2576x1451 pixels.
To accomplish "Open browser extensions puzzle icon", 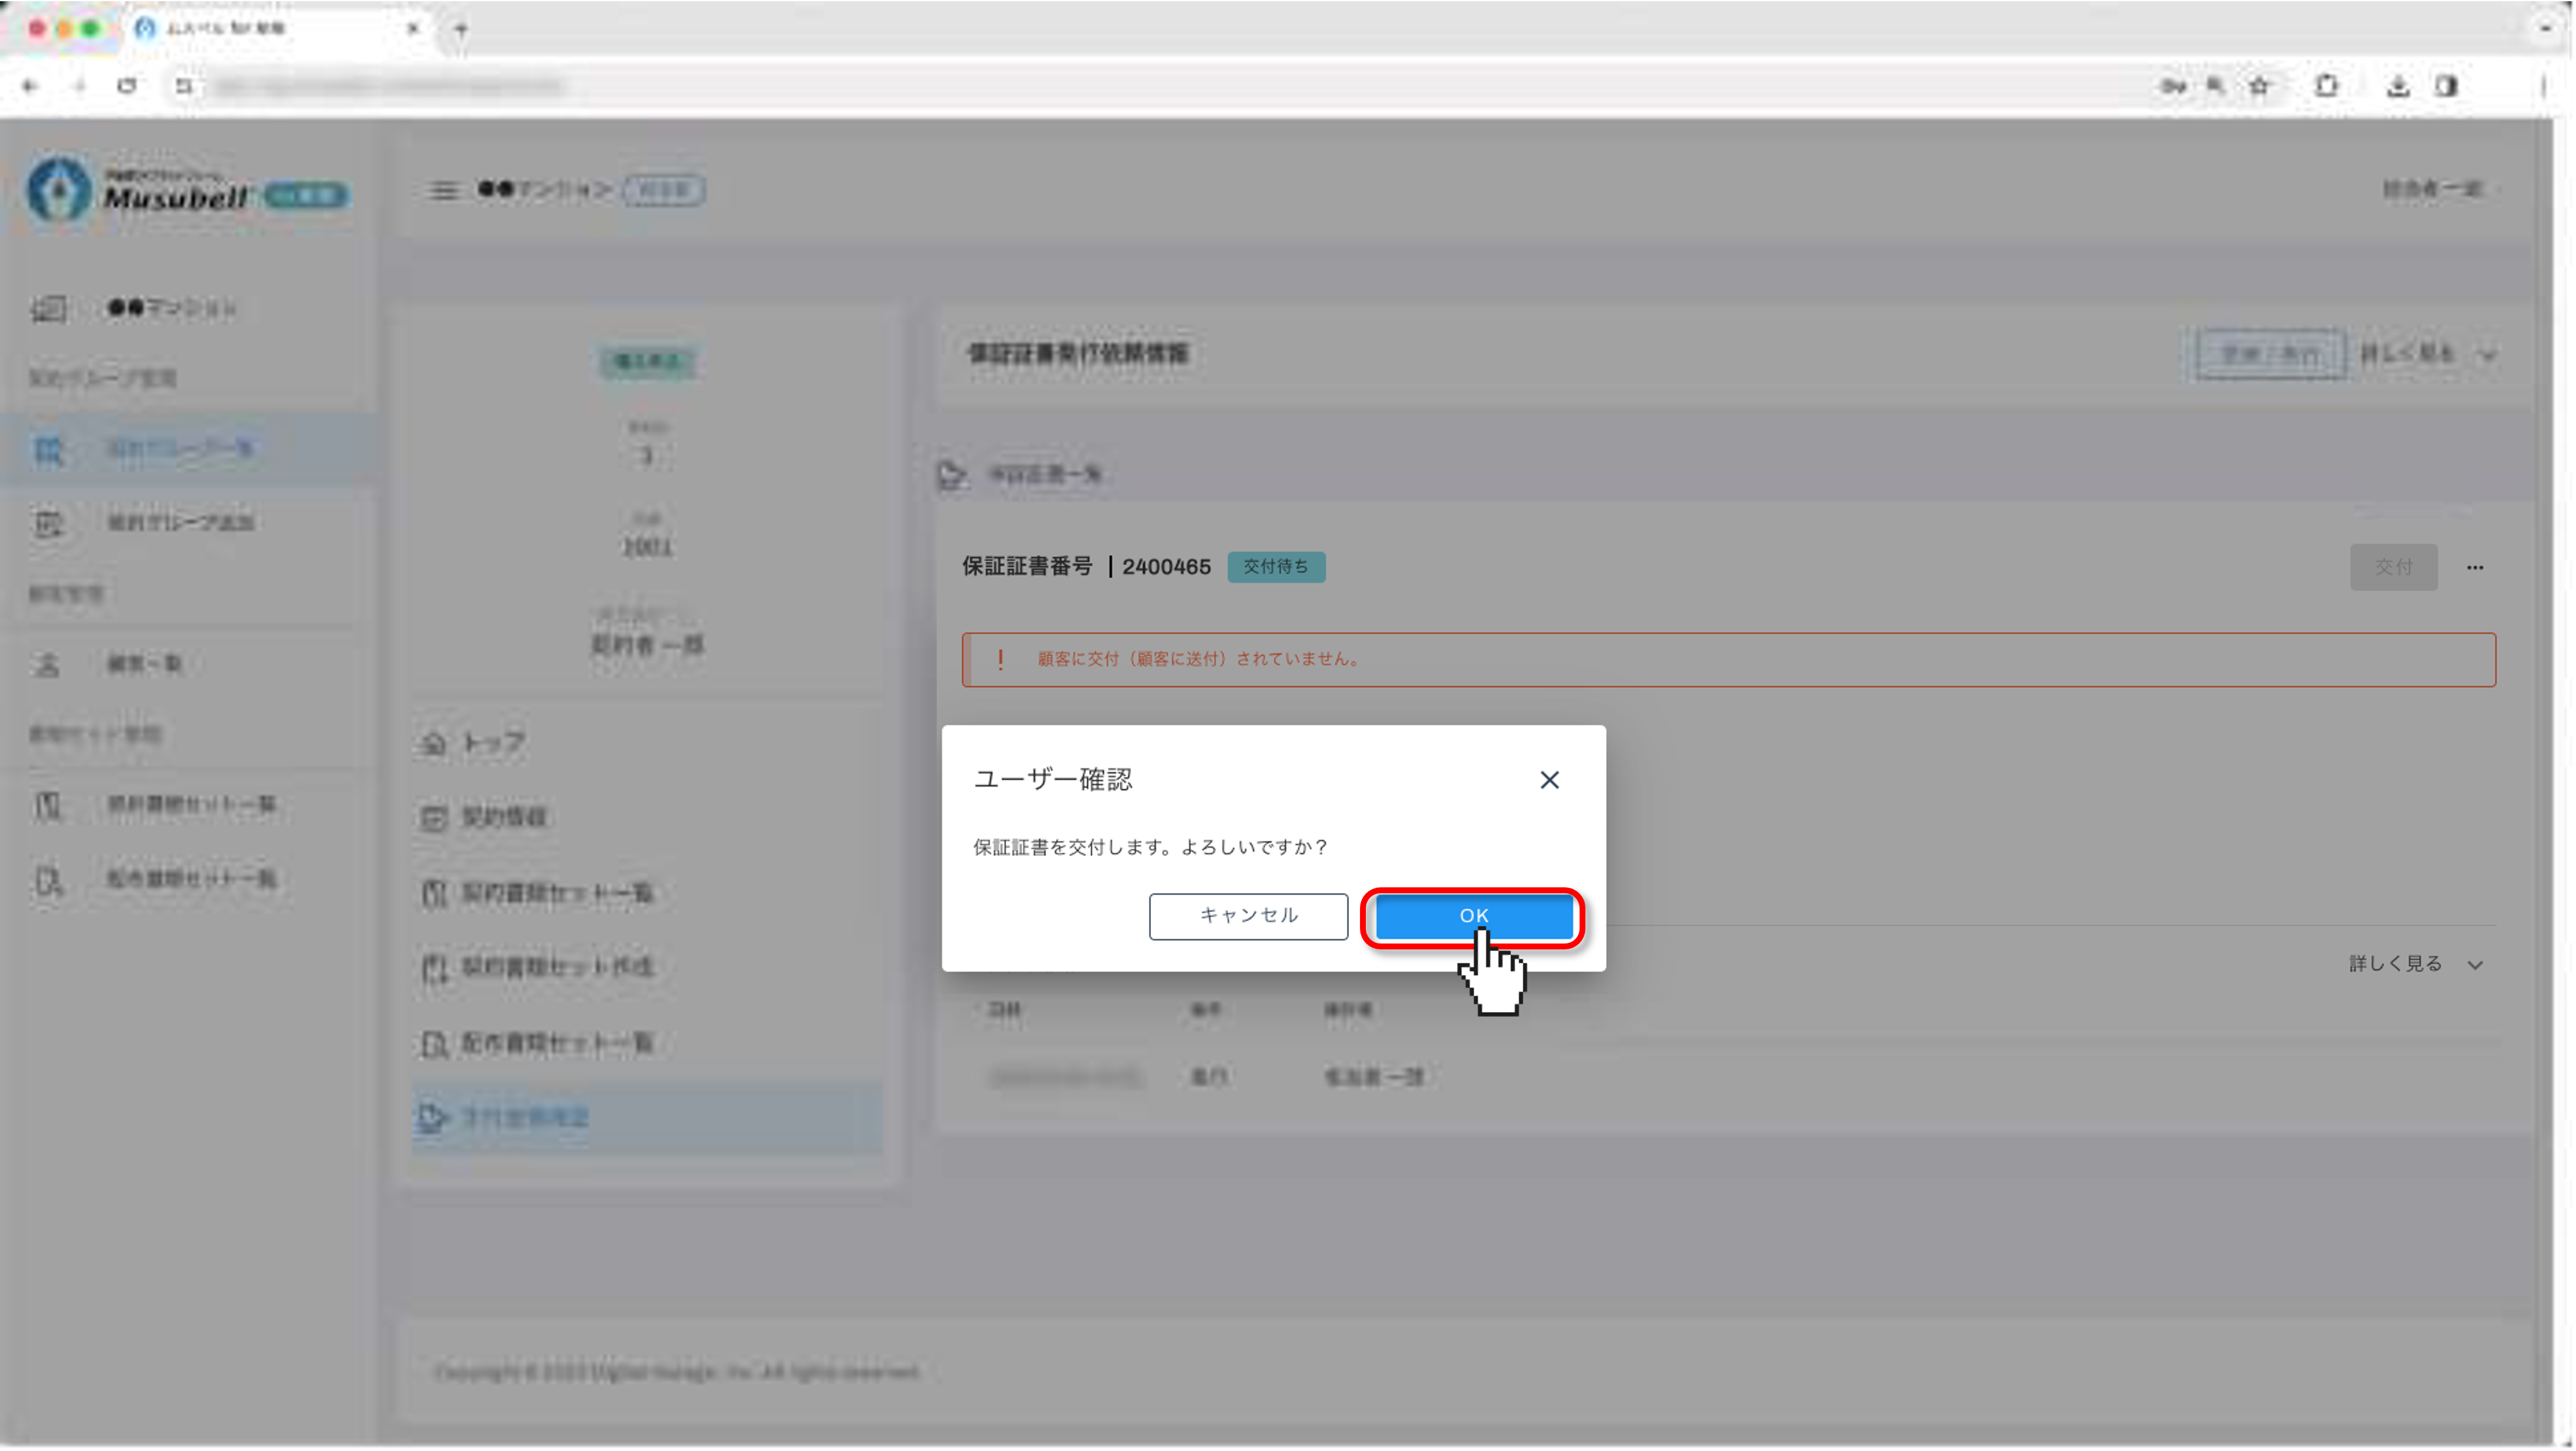I will (2326, 86).
